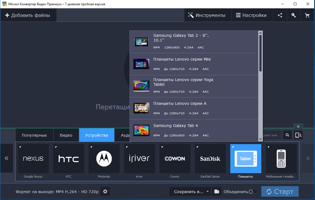The height and width of the screenshot is (200, 315).
Task: Choose Lenovo Yoga Tablet preset thumbnail
Action: [141, 86]
